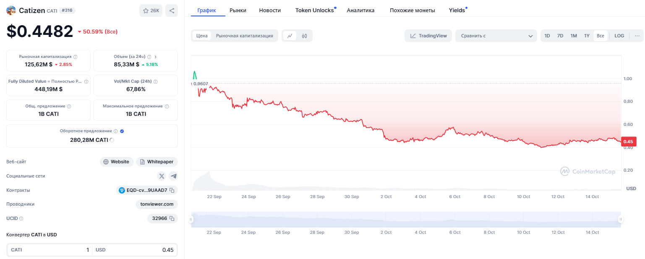
Task: Open TradingView chart button
Action: 428,36
